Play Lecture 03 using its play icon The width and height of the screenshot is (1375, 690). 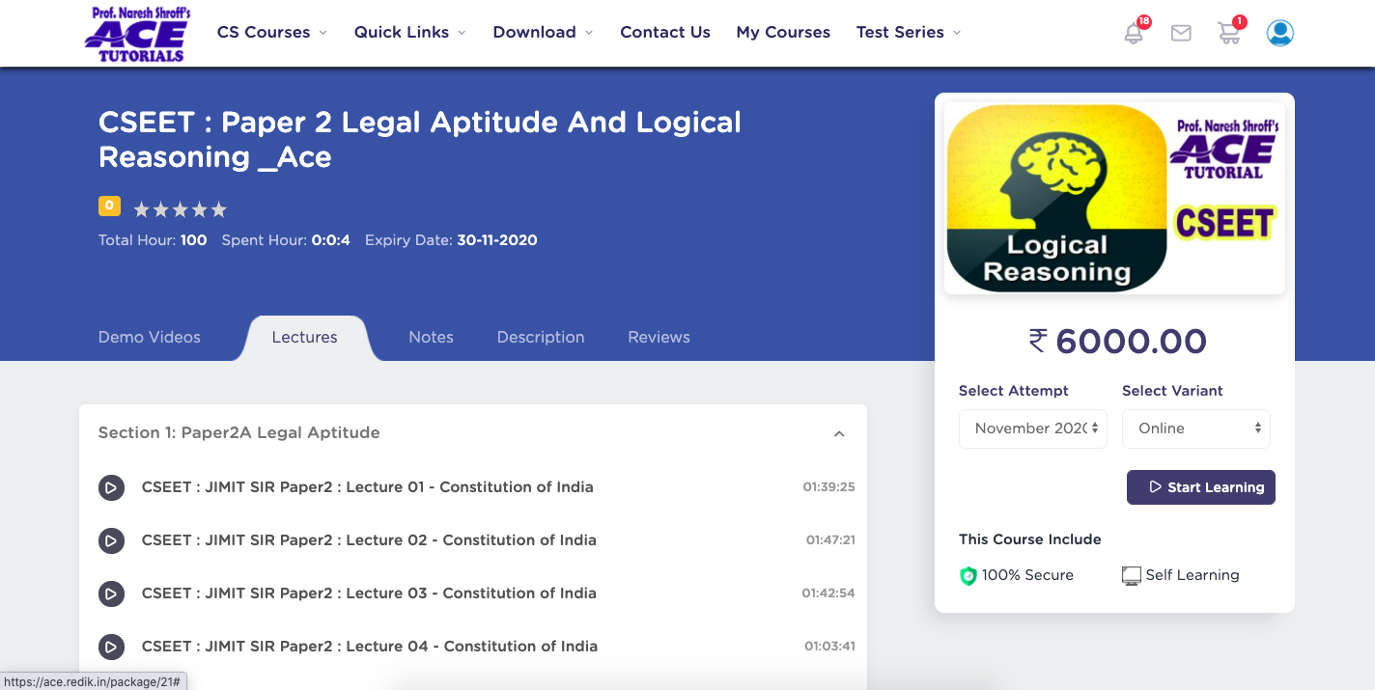click(x=111, y=593)
